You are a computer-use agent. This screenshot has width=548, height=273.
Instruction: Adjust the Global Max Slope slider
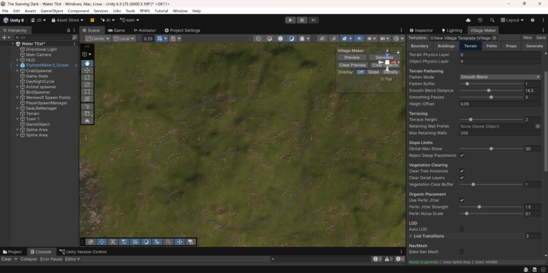point(491,149)
